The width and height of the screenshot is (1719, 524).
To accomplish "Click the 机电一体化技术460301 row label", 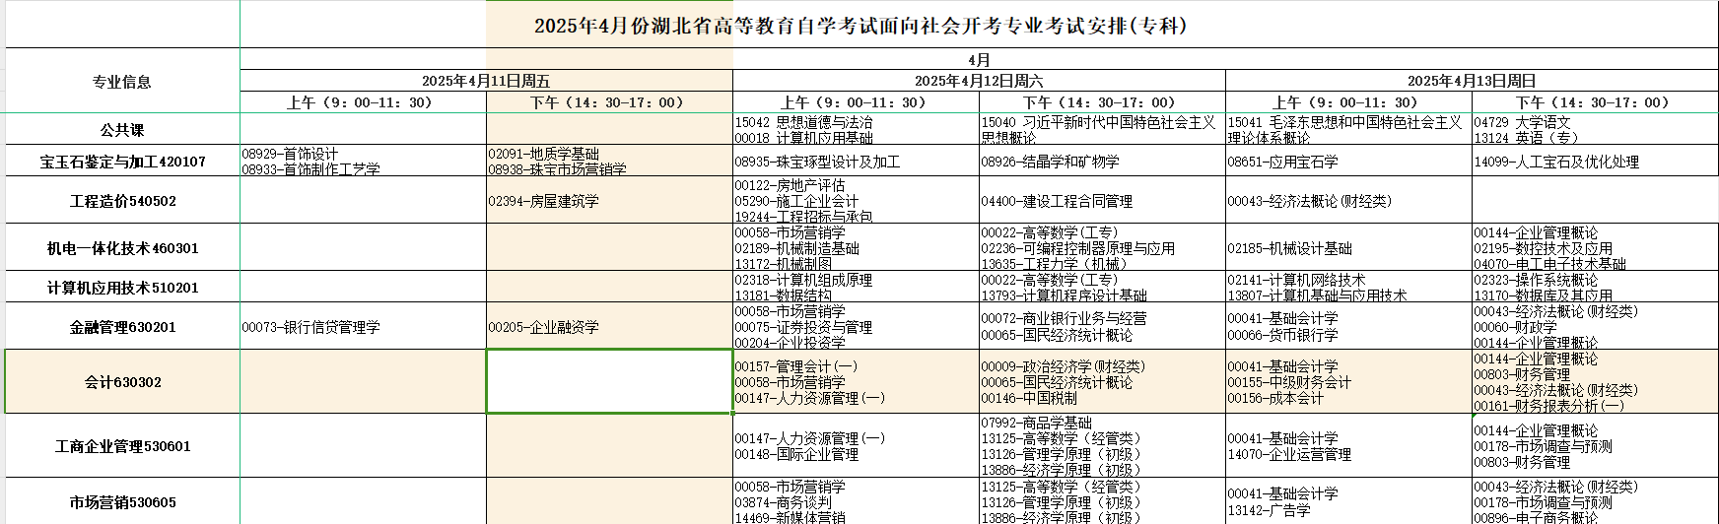I will tap(122, 248).
